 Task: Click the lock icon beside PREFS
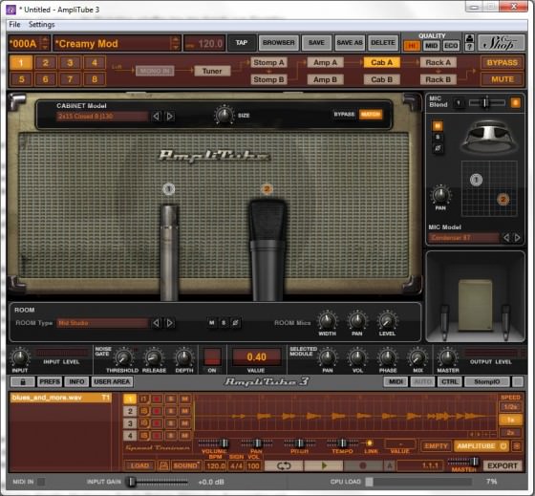23,381
